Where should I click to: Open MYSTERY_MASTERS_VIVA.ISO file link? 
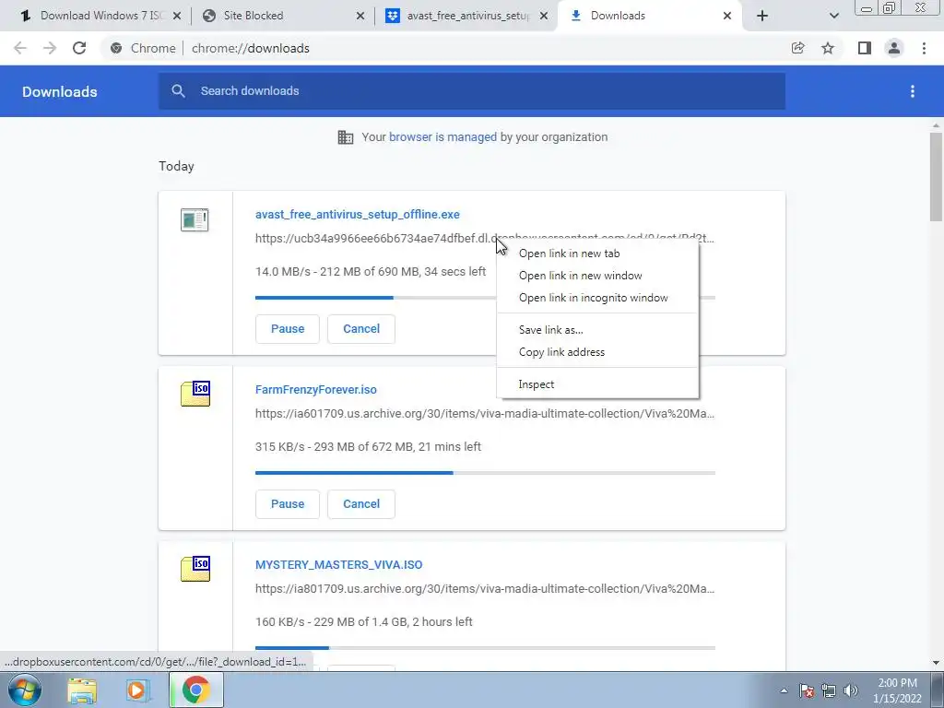[339, 565]
